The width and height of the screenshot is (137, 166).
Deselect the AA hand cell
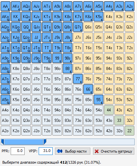tap(5, 6)
